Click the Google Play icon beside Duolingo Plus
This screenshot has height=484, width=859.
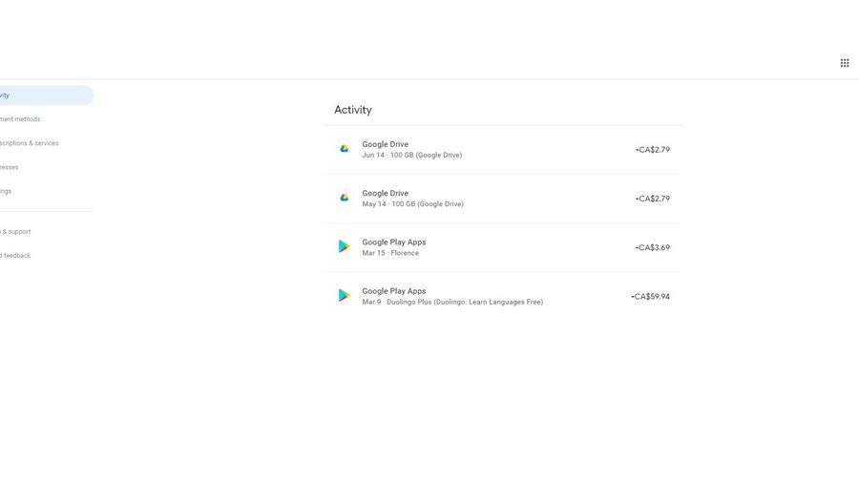(344, 295)
